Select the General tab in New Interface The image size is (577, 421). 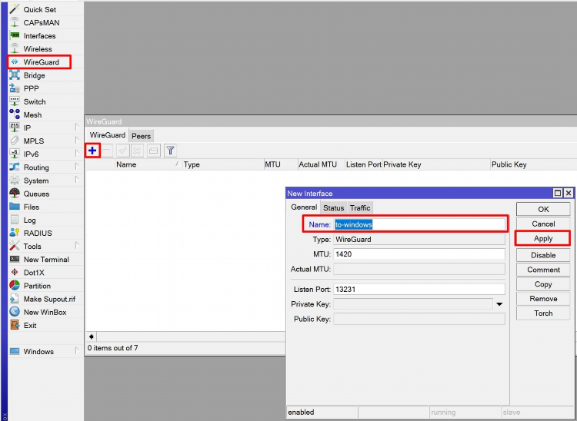tap(304, 207)
